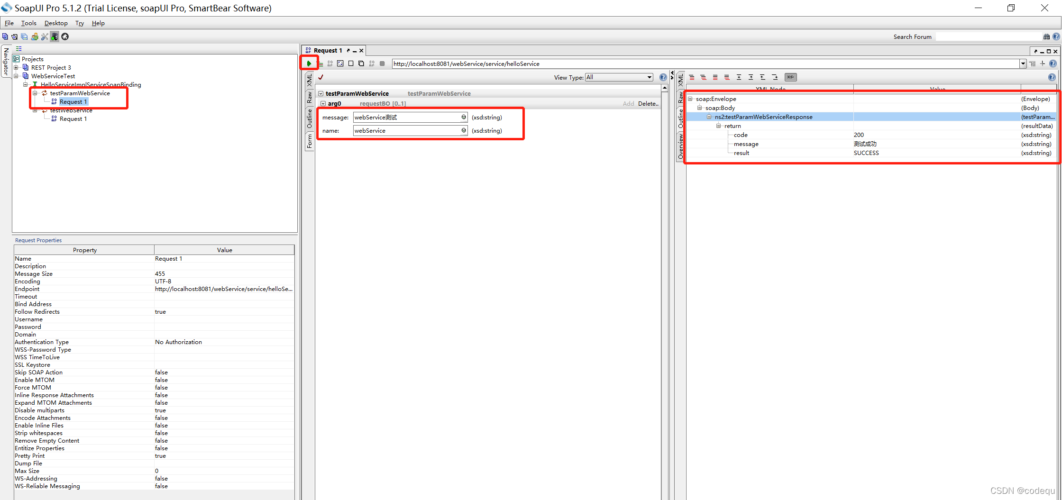This screenshot has height=500, width=1062.
Task: Select the ns2:testParamWebServiceResponse row
Action: coord(871,117)
